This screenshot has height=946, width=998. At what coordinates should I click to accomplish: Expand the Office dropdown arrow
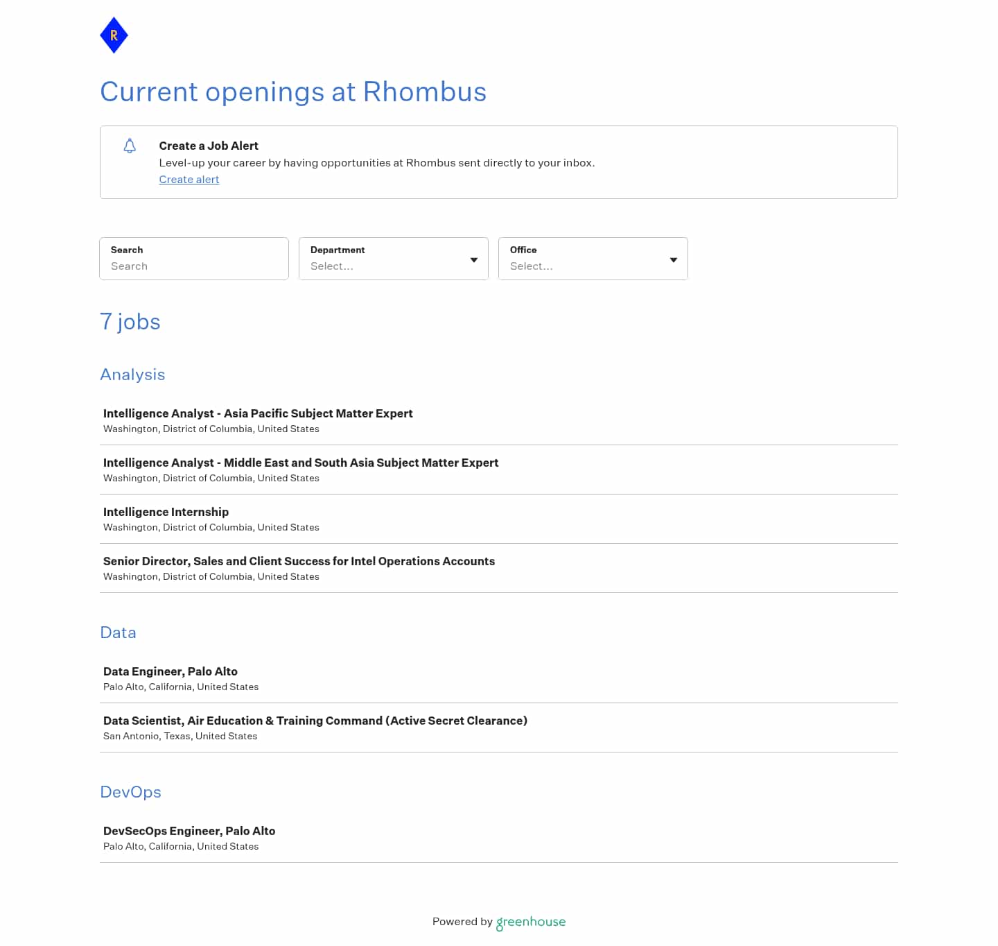pos(674,260)
